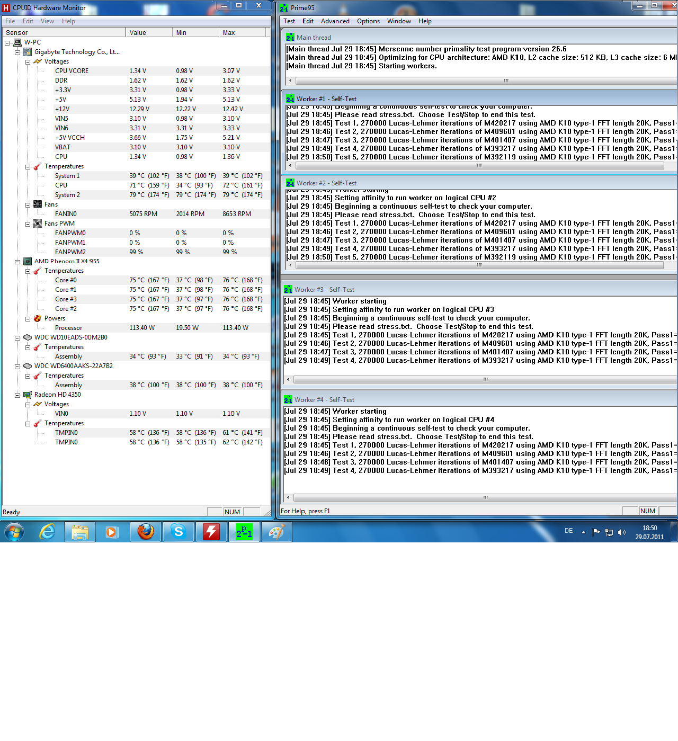678x741 pixels.
Task: Collapse the Voltages group under Gigabyte
Action: click(x=28, y=62)
